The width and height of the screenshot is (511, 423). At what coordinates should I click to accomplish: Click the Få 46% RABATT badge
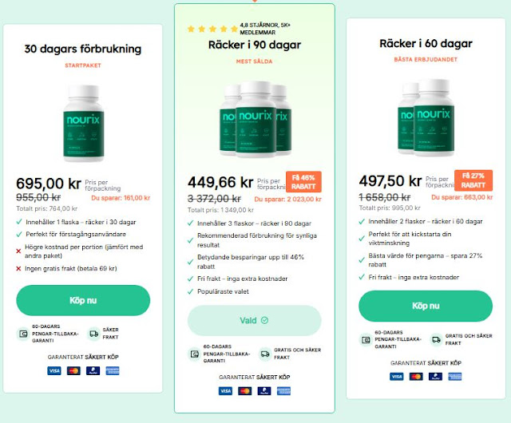(x=303, y=182)
